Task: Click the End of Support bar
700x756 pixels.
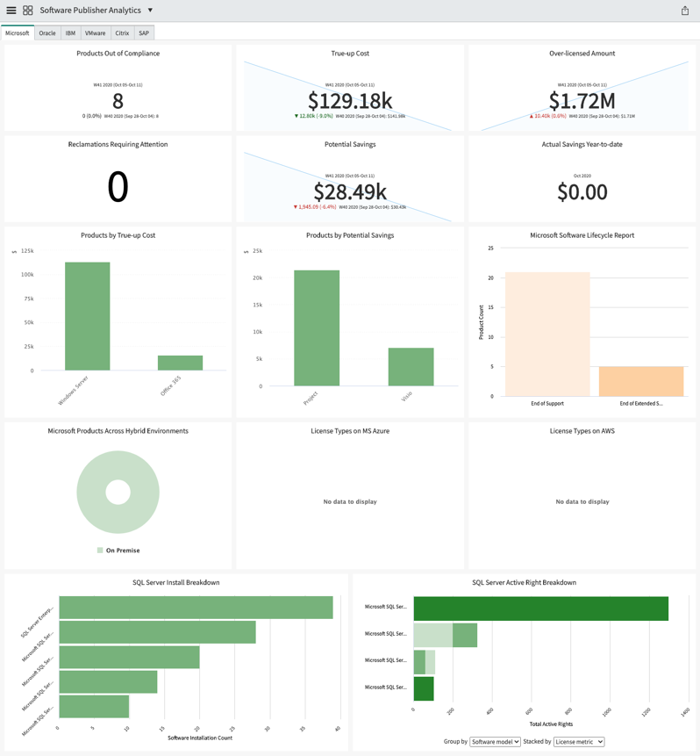Action: point(547,335)
